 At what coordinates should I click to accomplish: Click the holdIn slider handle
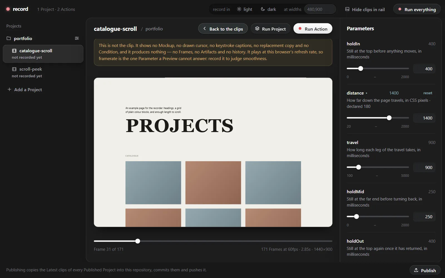coord(361,68)
